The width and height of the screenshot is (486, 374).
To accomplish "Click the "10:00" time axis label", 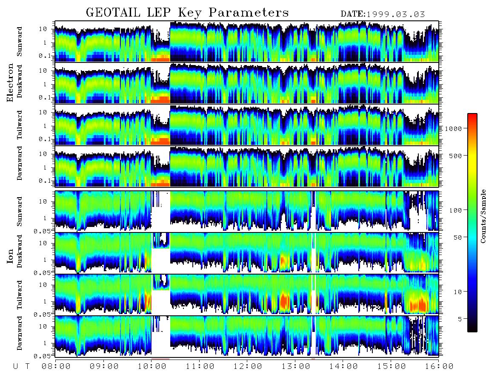I will click(x=152, y=367).
